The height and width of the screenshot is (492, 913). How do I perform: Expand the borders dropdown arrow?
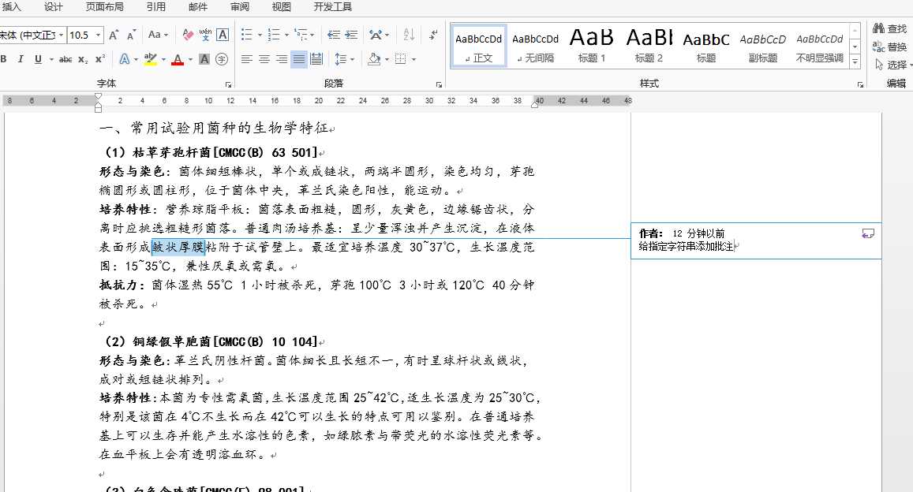[414, 59]
